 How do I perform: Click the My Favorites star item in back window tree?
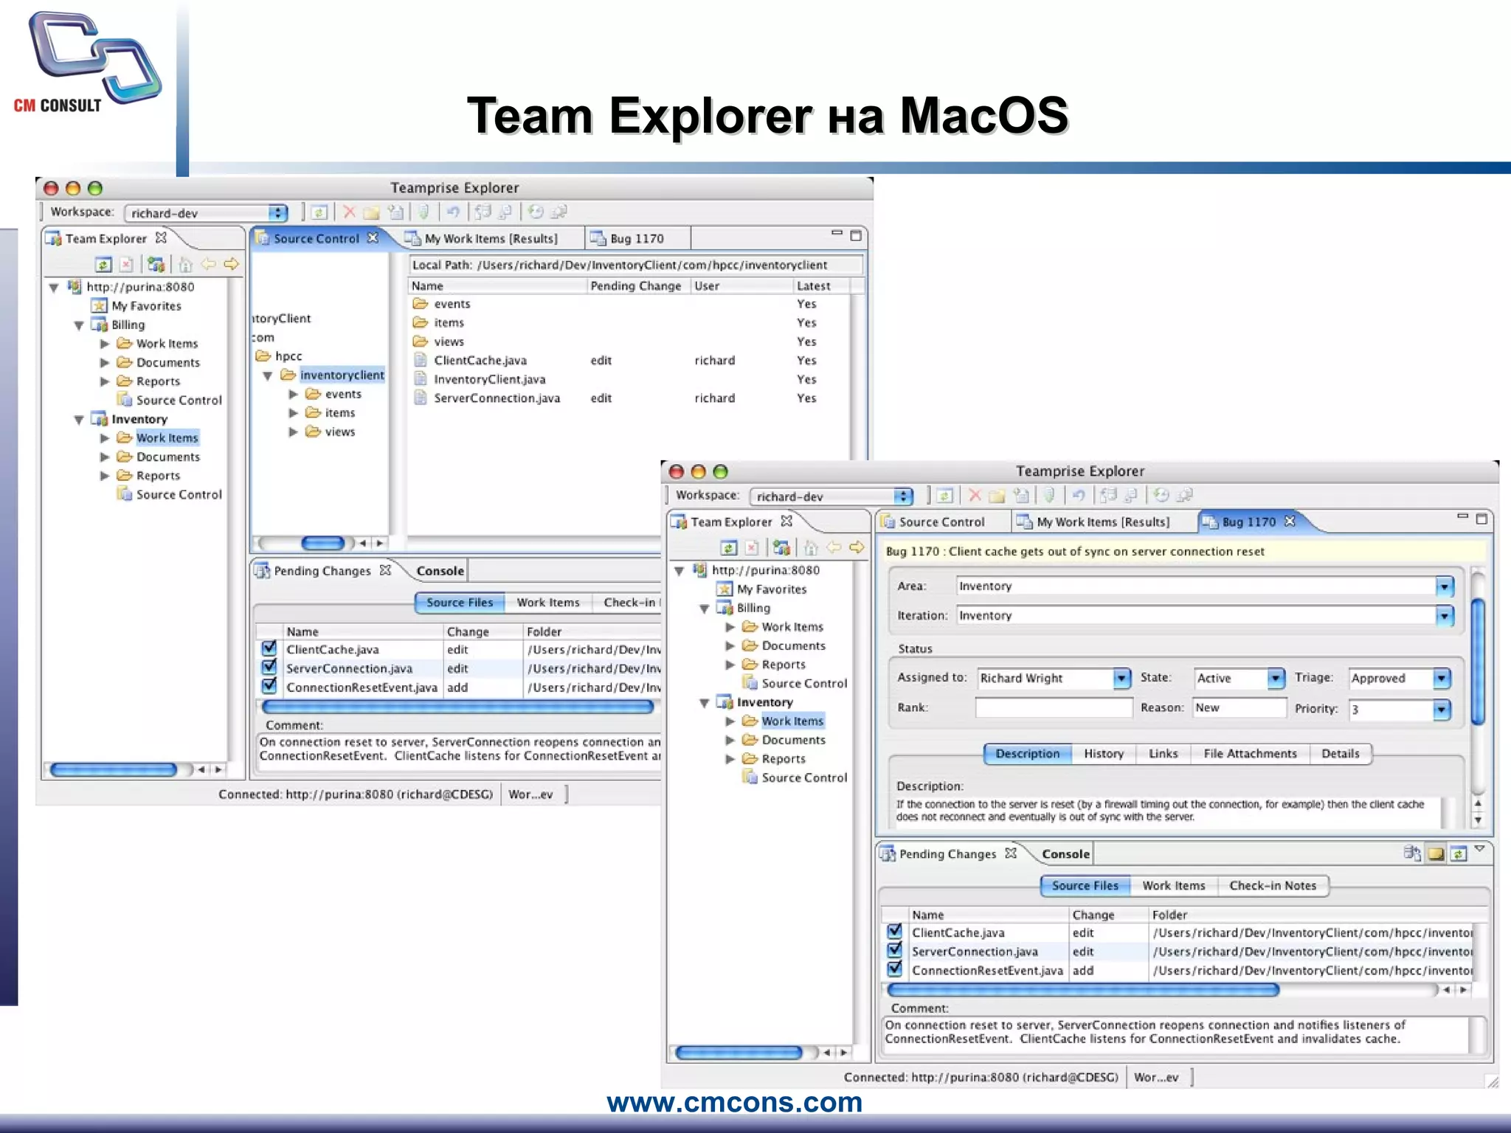(x=138, y=305)
